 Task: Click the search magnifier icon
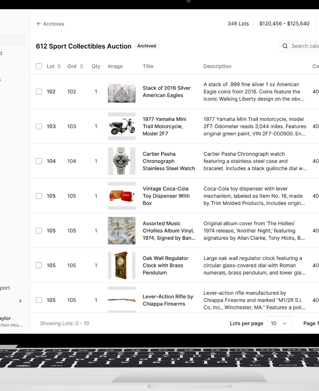pos(285,46)
